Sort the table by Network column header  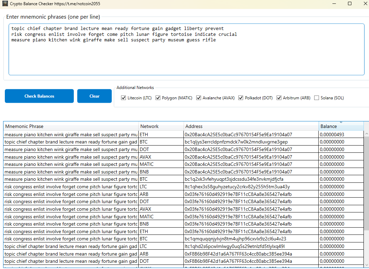[161, 126]
